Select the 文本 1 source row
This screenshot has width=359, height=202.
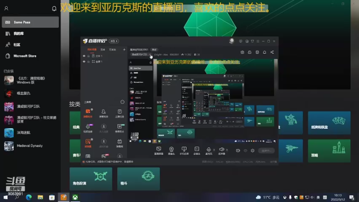[x=104, y=56]
